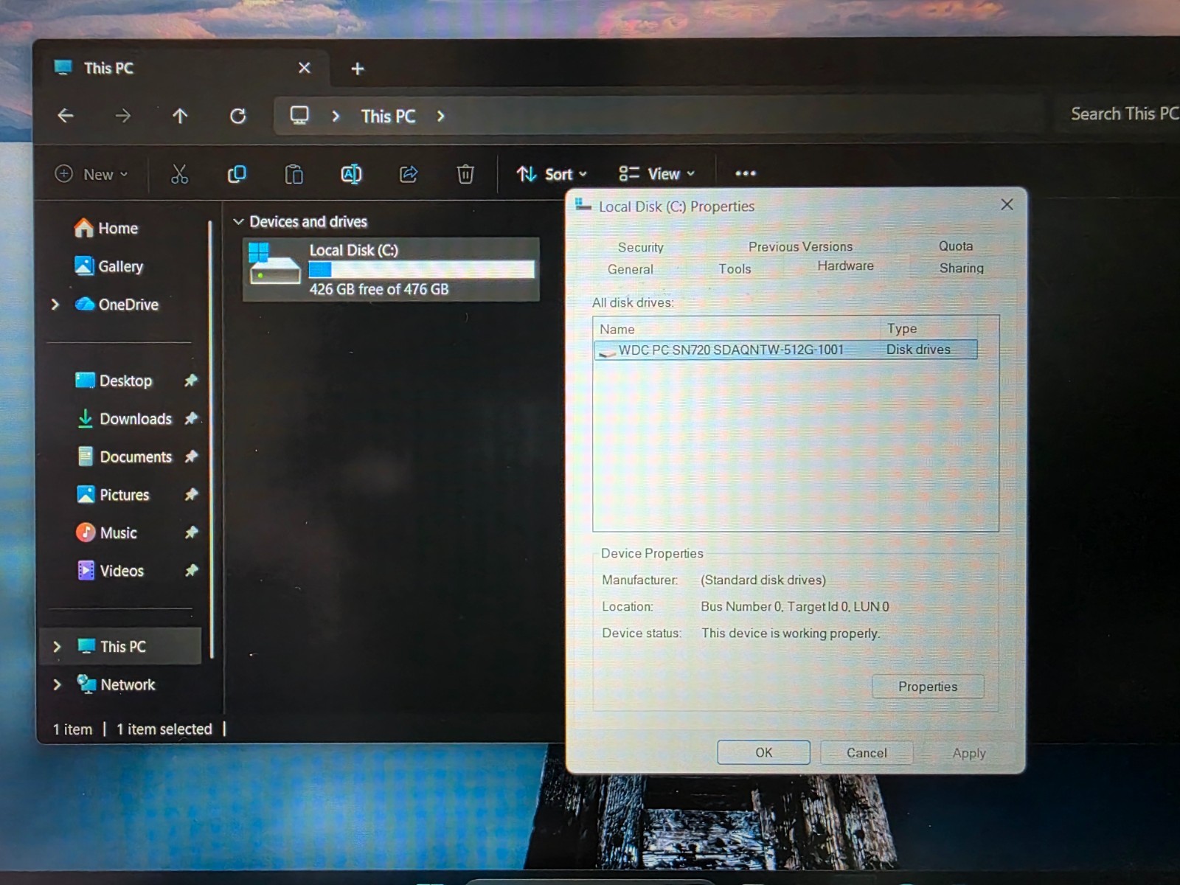Viewport: 1180px width, 885px height.
Task: Go back using the back arrow
Action: click(66, 116)
